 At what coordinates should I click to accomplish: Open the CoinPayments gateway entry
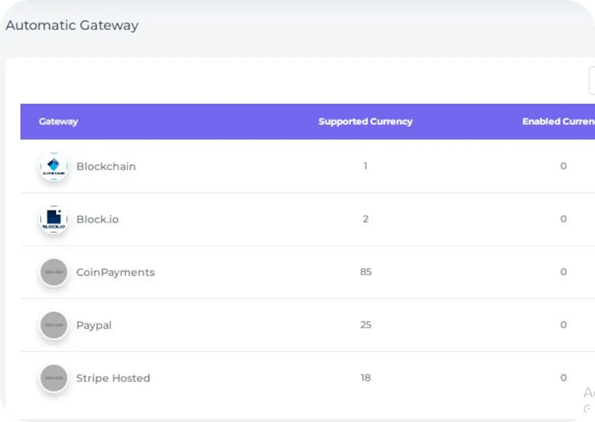click(x=115, y=272)
